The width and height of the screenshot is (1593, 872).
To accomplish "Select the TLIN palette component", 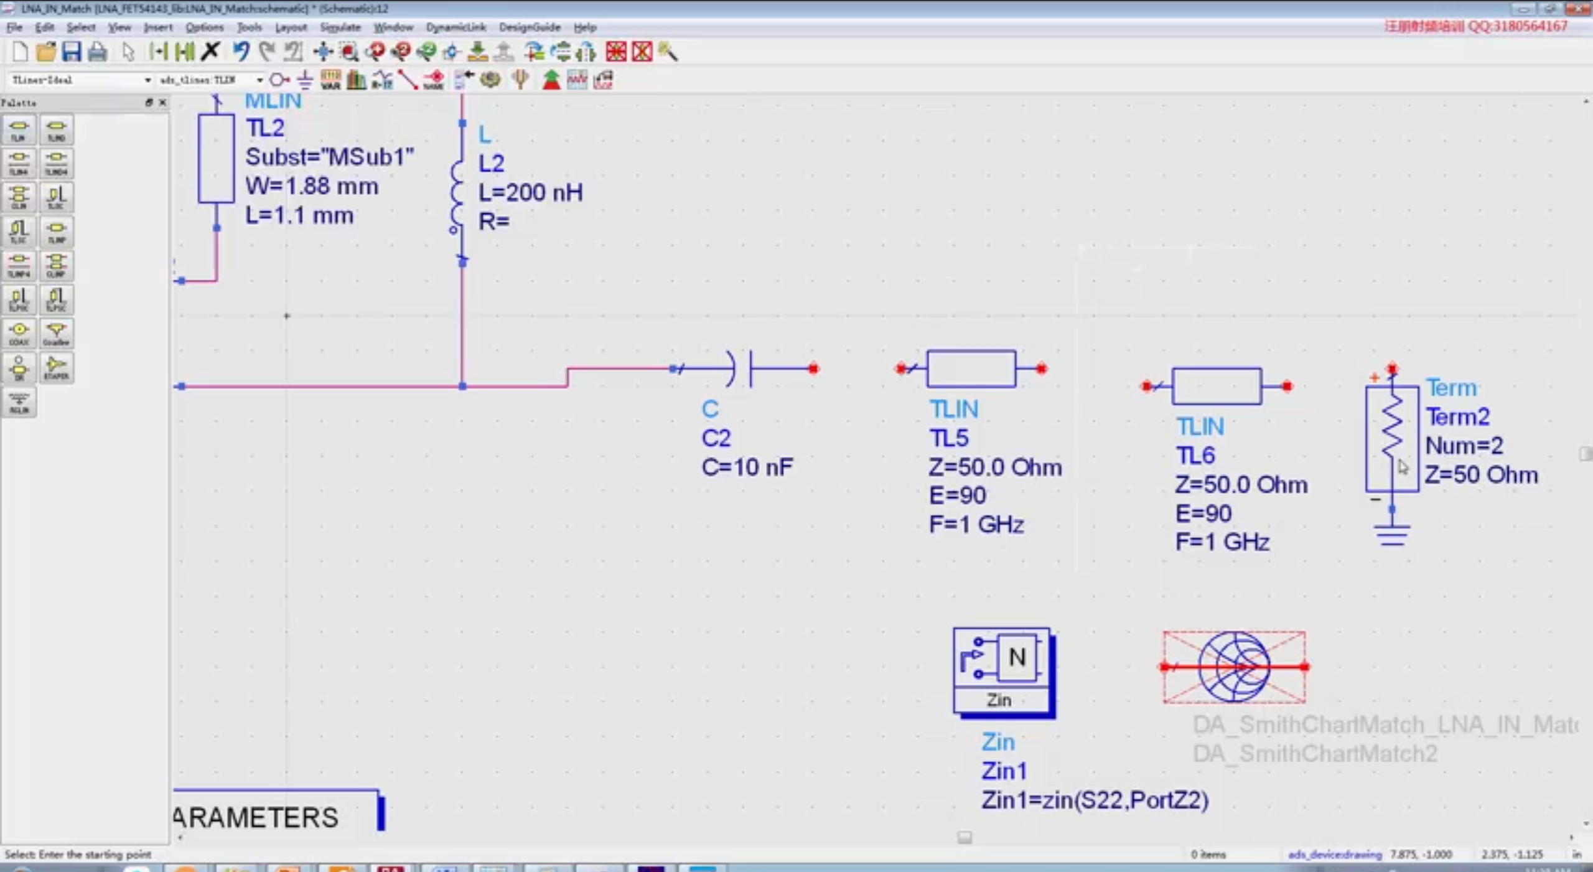I will 18,130.
